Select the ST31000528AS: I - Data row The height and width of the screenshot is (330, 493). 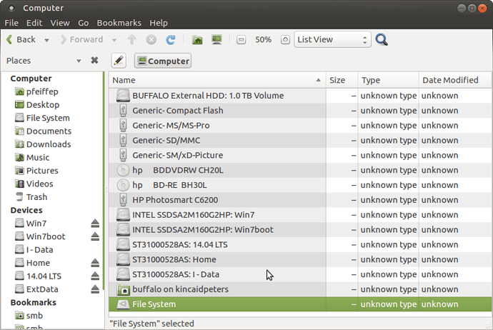coord(300,275)
